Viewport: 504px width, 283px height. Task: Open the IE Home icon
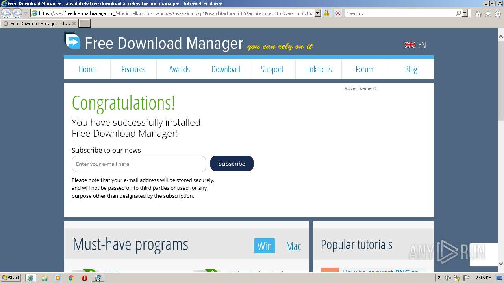tap(478, 14)
